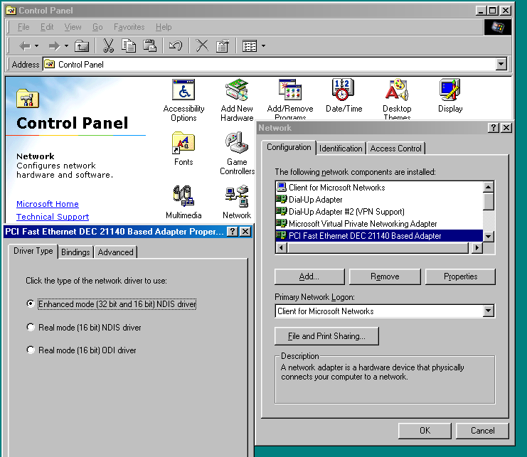Click the Undo toolbar icon
Screen dimensions: 527x457
point(176,46)
